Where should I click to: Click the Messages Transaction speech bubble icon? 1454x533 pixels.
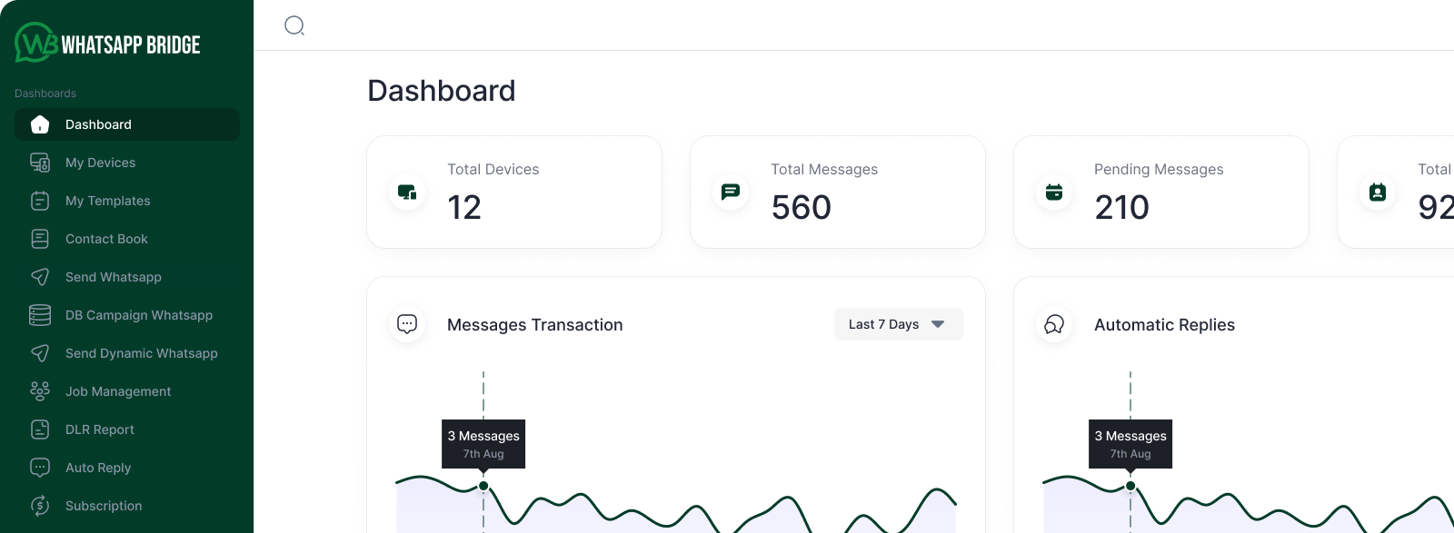click(x=407, y=324)
